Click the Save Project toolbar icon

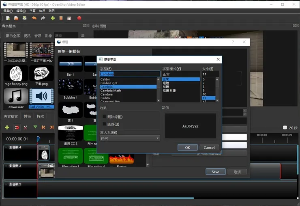25,18
